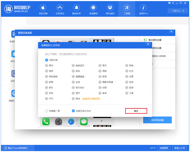Enable the 忽略第一屏 option

[47, 111]
